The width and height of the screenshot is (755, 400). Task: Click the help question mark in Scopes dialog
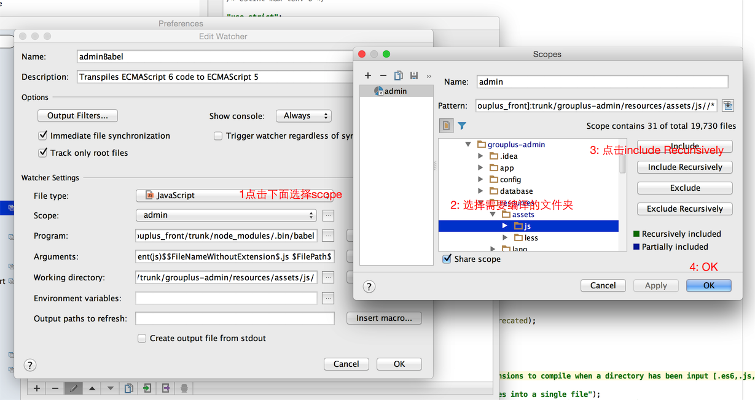369,287
